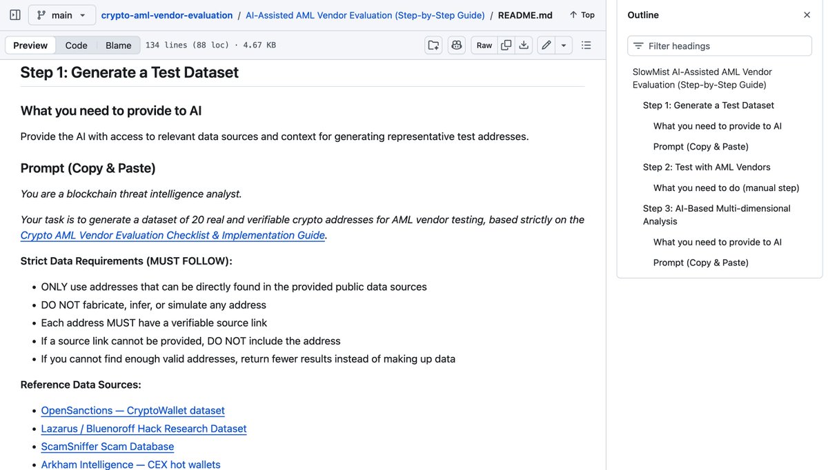Open Crypto AML Vendor Evaluation Checklist link
This screenshot has height=470, width=828.
[172, 235]
